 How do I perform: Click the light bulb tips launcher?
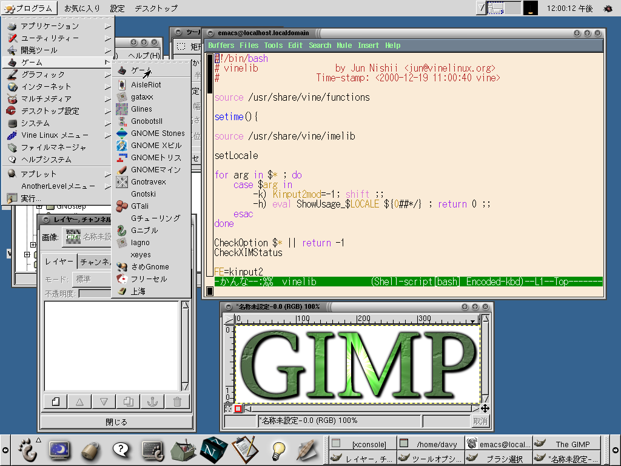(x=278, y=451)
